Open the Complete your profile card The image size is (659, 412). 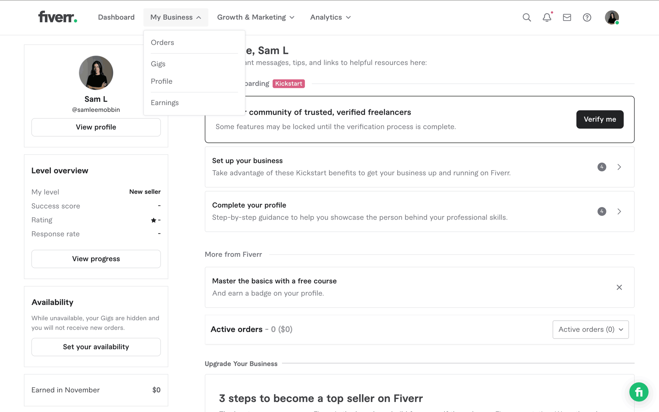click(x=419, y=211)
